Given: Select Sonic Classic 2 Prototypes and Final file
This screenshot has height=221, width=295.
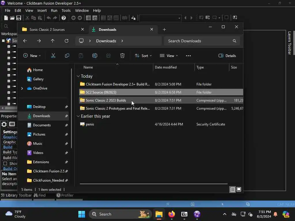Looking at the screenshot, I should coord(161,108).
